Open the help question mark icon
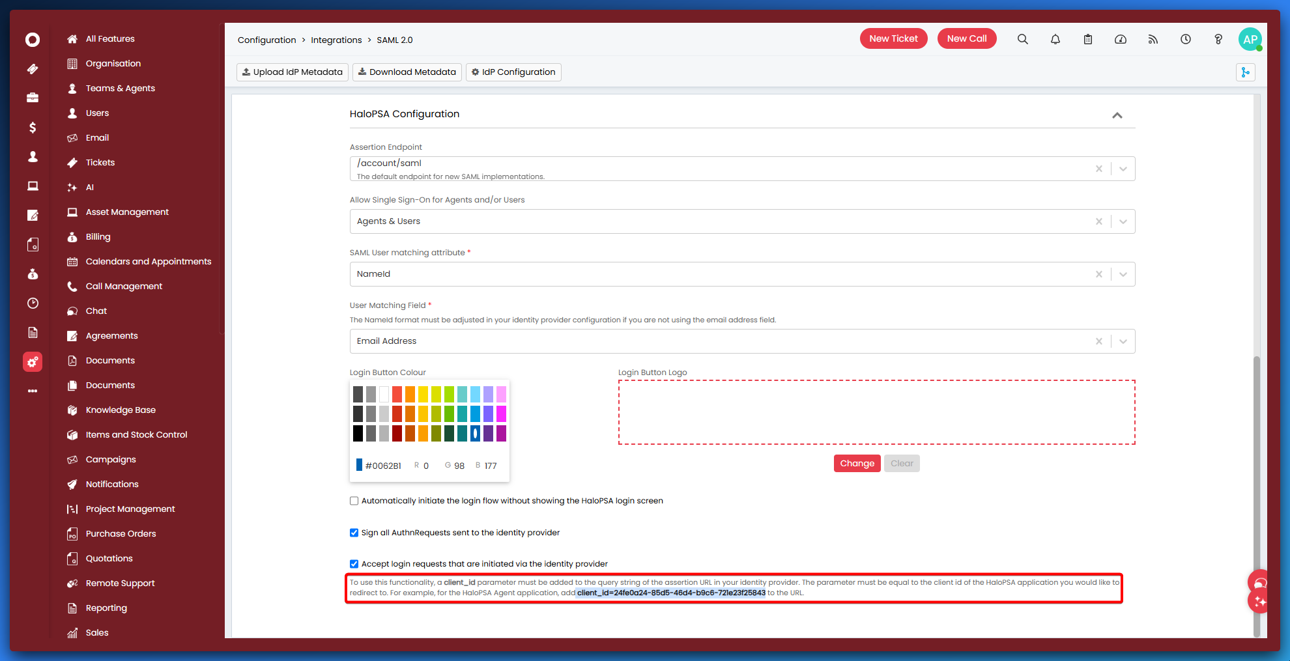Image resolution: width=1290 pixels, height=661 pixels. [1218, 39]
